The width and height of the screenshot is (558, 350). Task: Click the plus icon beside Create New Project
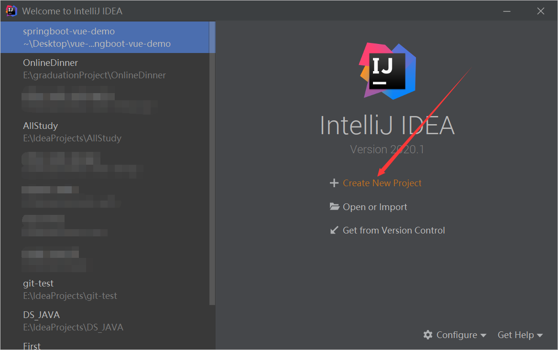(334, 183)
